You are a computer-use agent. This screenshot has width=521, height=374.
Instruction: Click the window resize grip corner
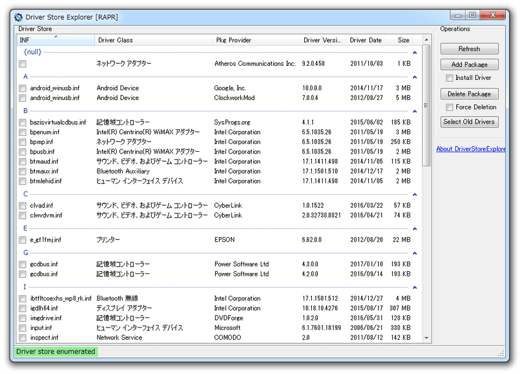(x=501, y=353)
